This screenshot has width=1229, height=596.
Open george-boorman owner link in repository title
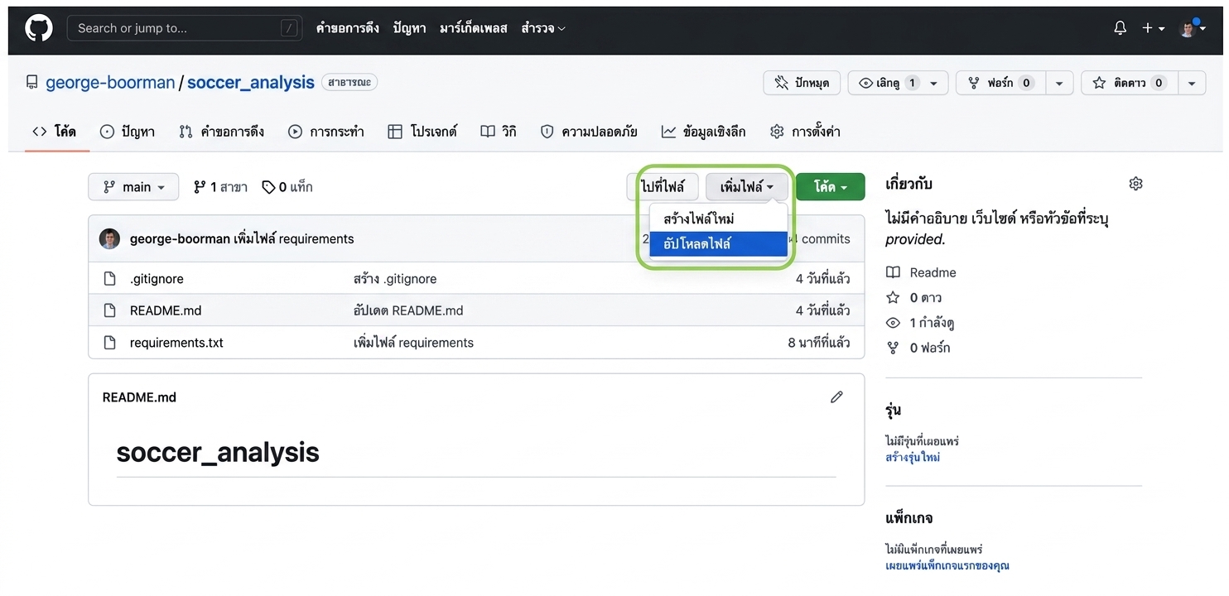click(x=110, y=83)
